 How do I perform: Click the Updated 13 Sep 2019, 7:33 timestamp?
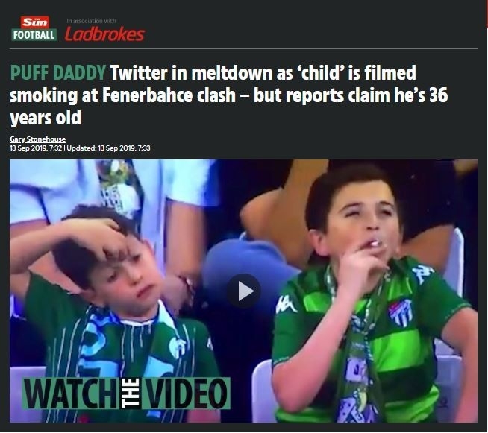[109, 148]
